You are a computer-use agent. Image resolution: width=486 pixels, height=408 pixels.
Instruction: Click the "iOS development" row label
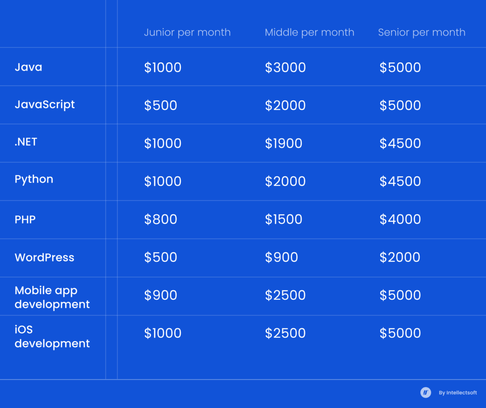(x=52, y=336)
